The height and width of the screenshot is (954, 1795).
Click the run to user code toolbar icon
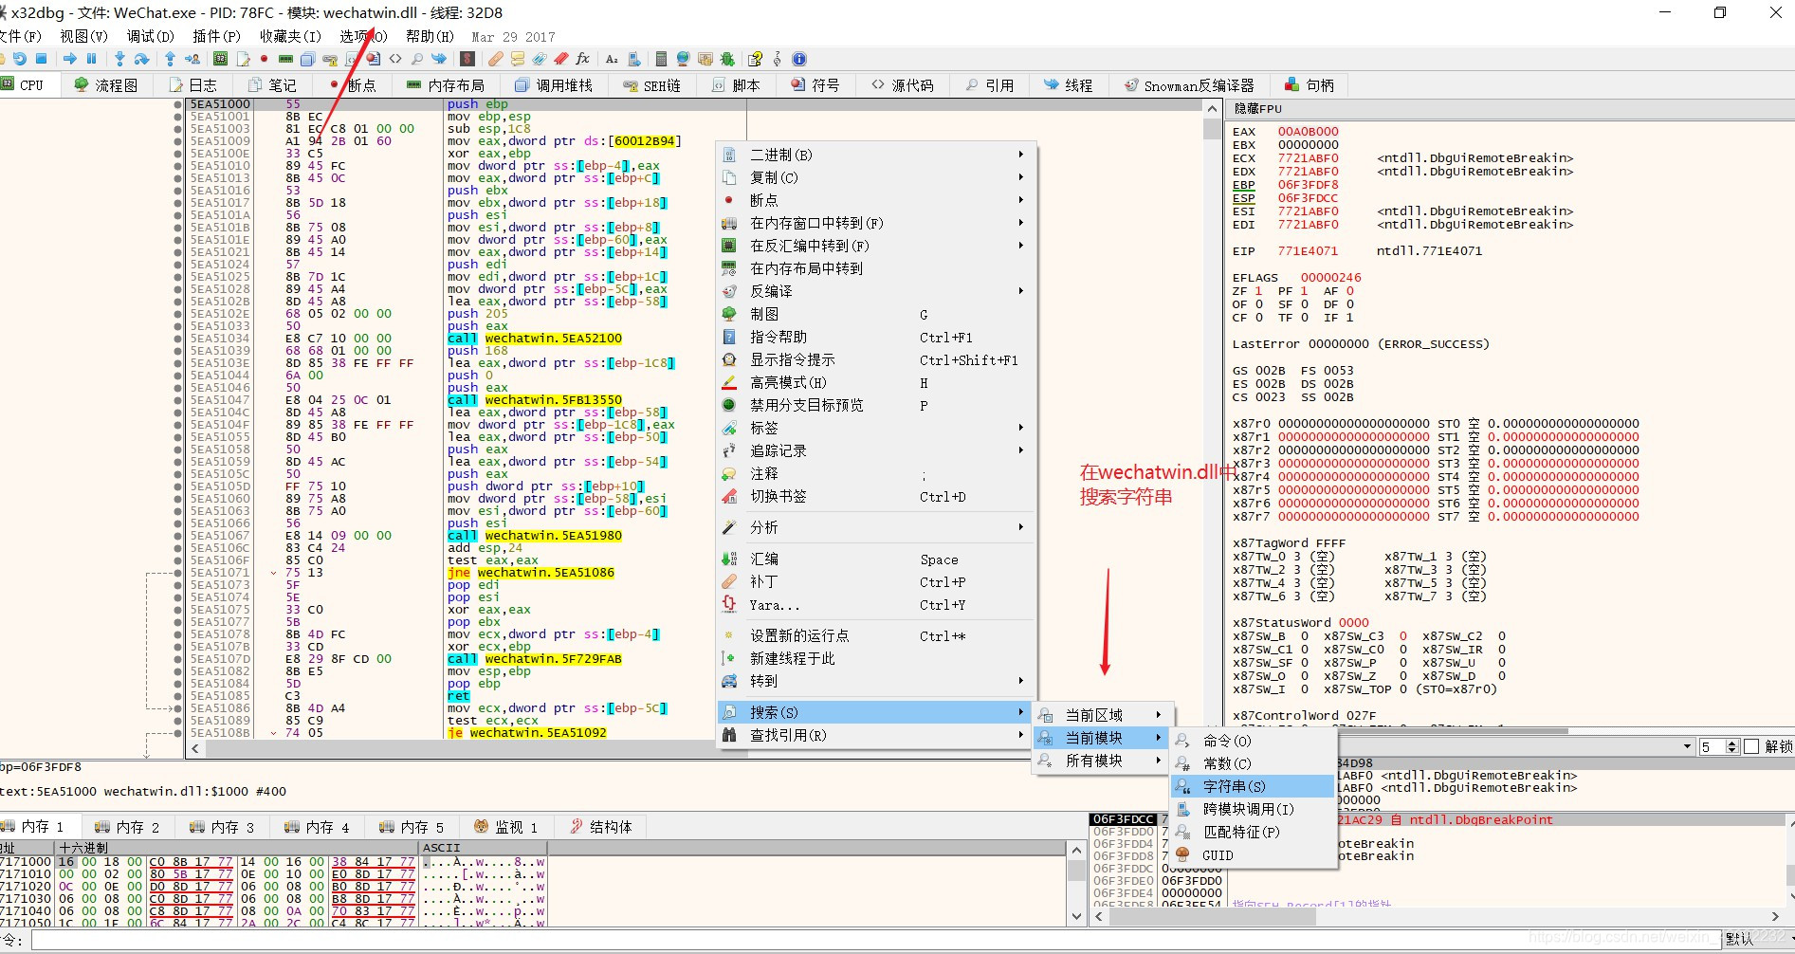(x=192, y=59)
